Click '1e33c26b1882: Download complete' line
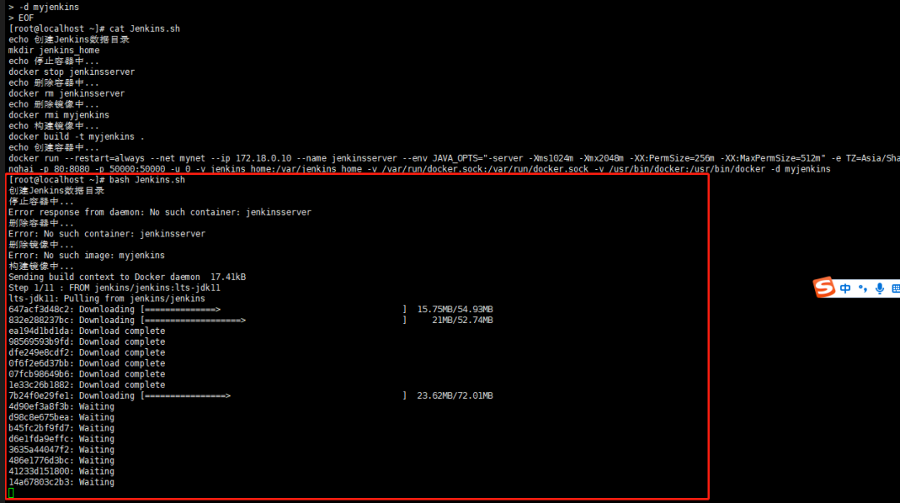Screen dimensions: 900x503 point(87,386)
